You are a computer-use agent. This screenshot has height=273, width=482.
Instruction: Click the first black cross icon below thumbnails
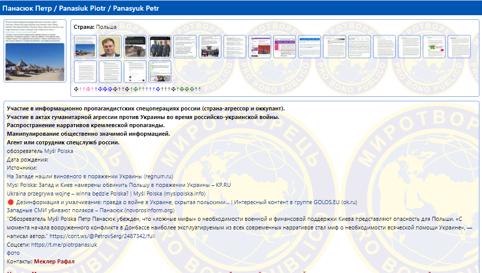coord(76,89)
